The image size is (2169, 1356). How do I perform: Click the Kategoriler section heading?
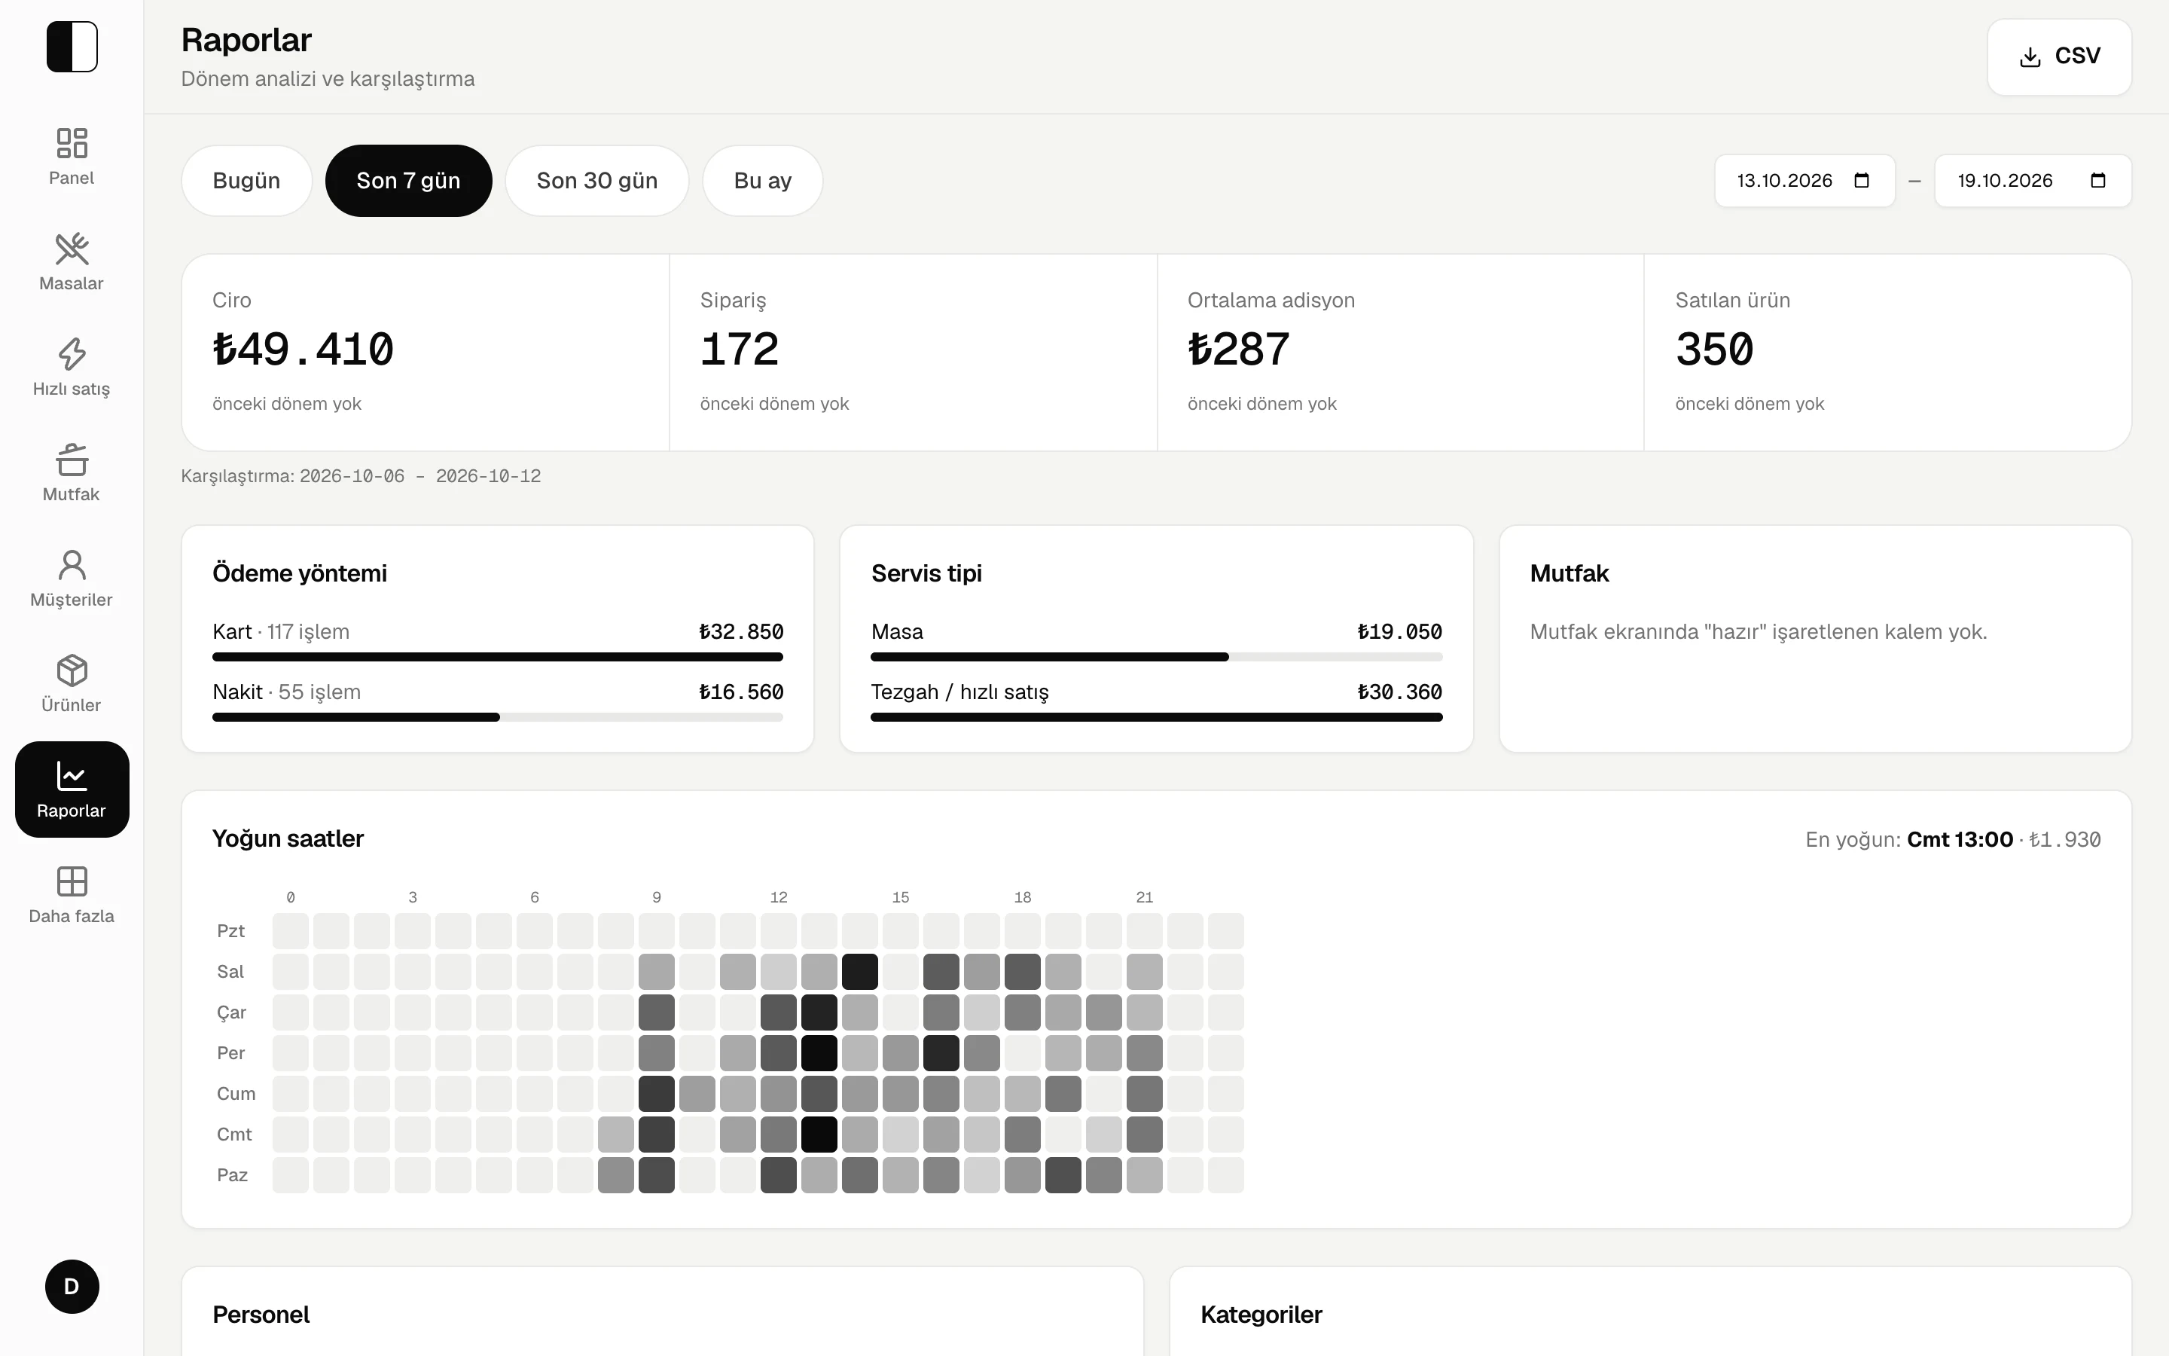click(x=1261, y=1315)
